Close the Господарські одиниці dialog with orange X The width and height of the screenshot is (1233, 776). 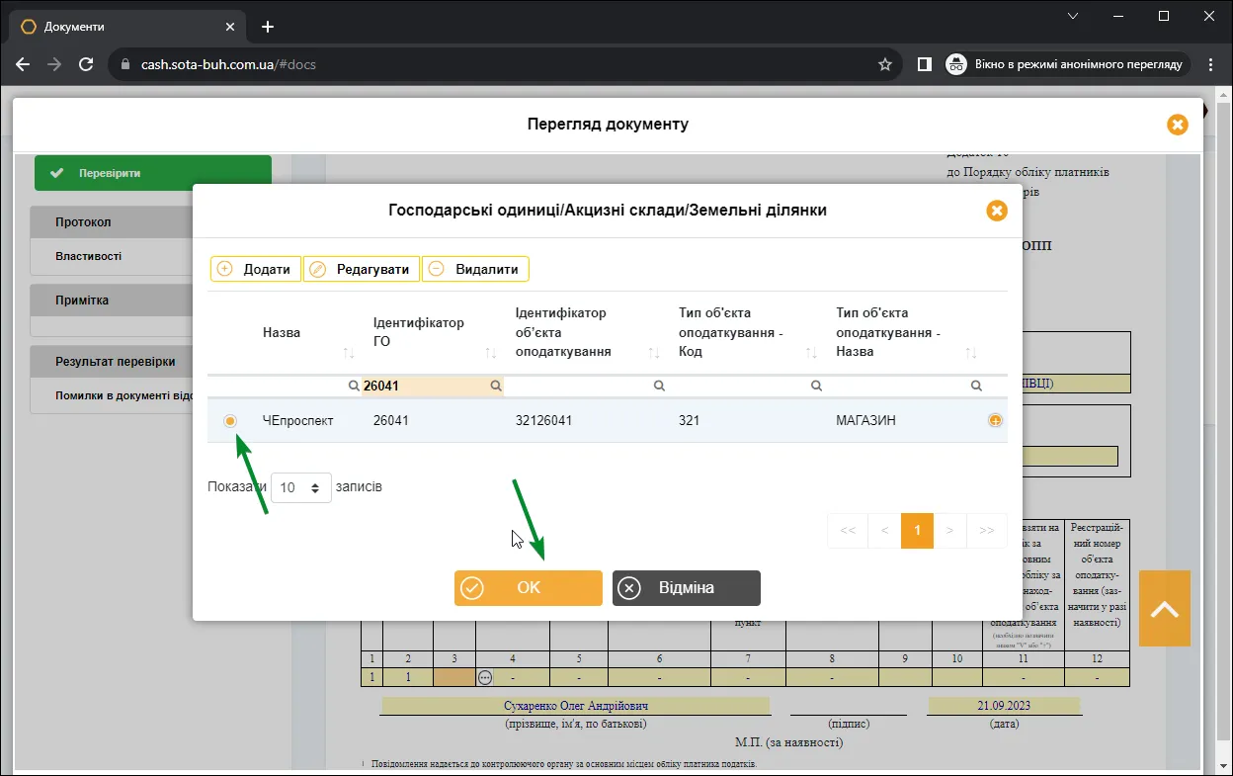click(996, 211)
